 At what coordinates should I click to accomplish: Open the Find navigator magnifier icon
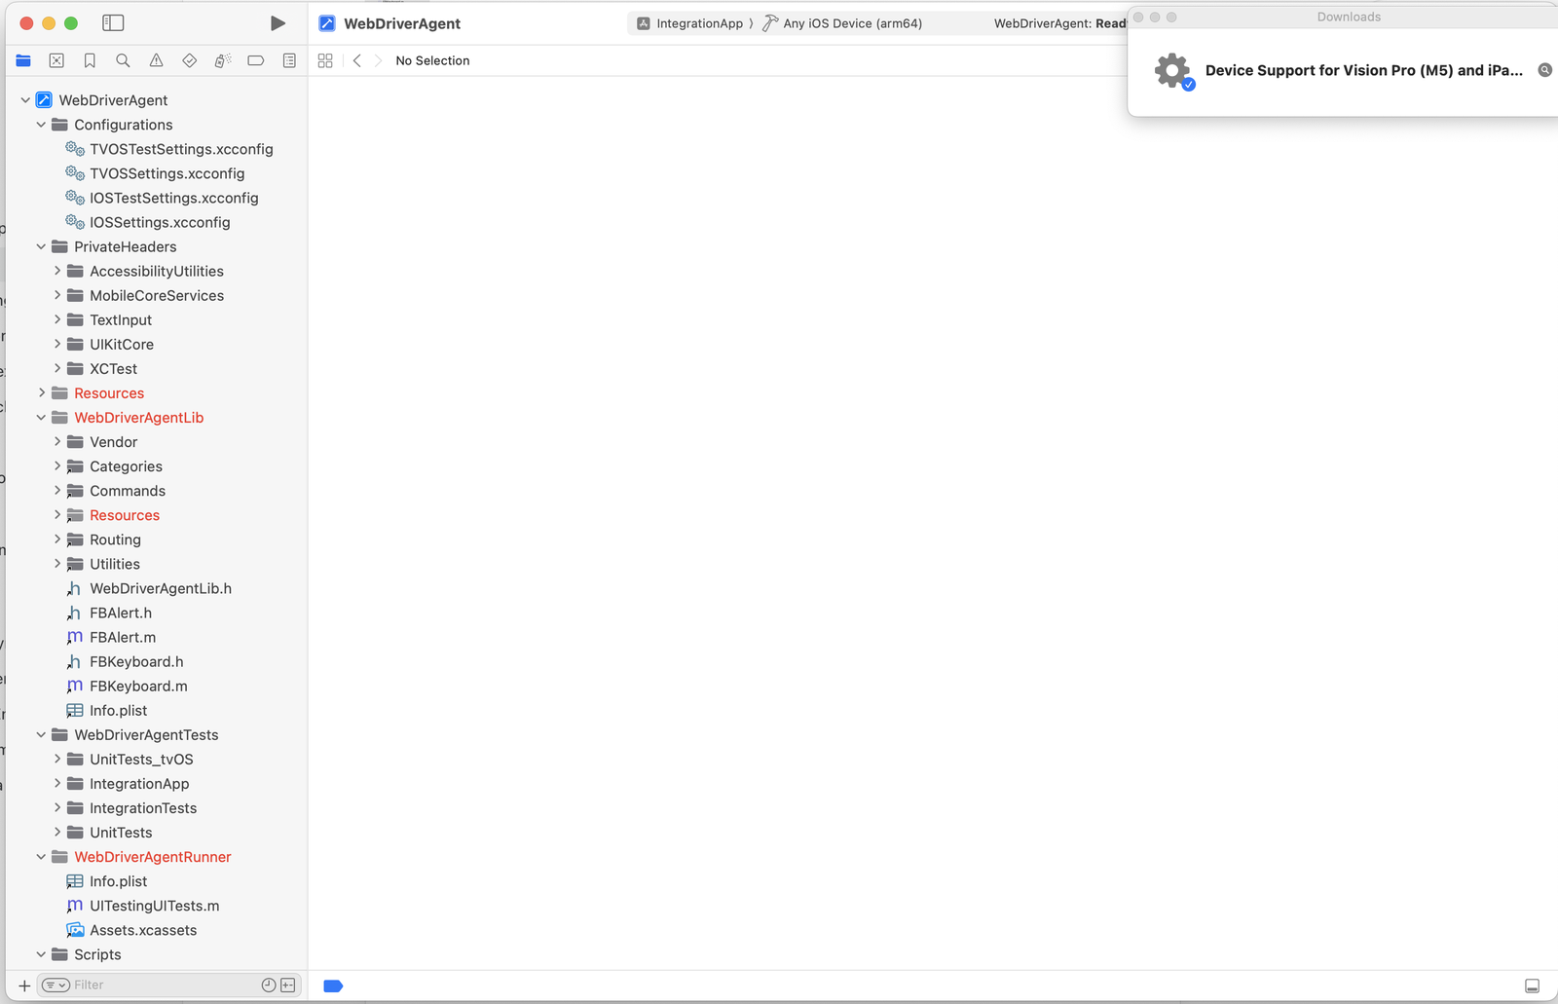pos(123,60)
